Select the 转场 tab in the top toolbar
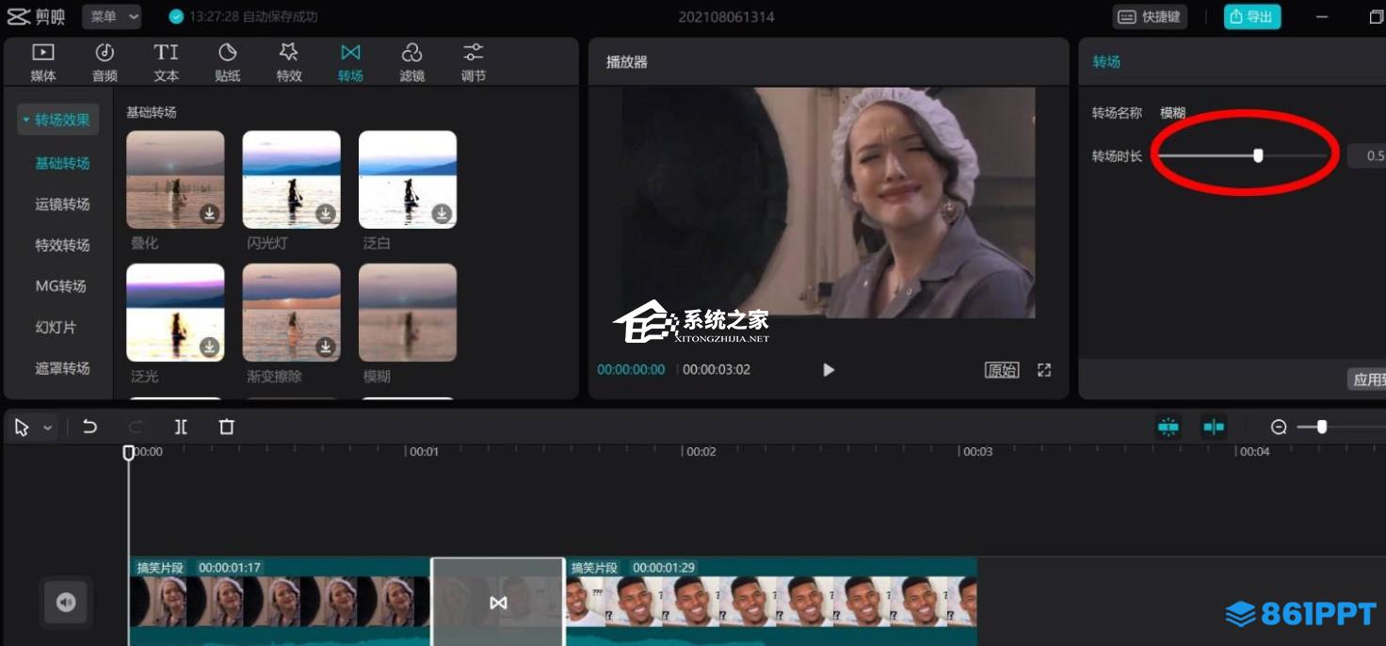The width and height of the screenshot is (1386, 646). click(x=350, y=62)
